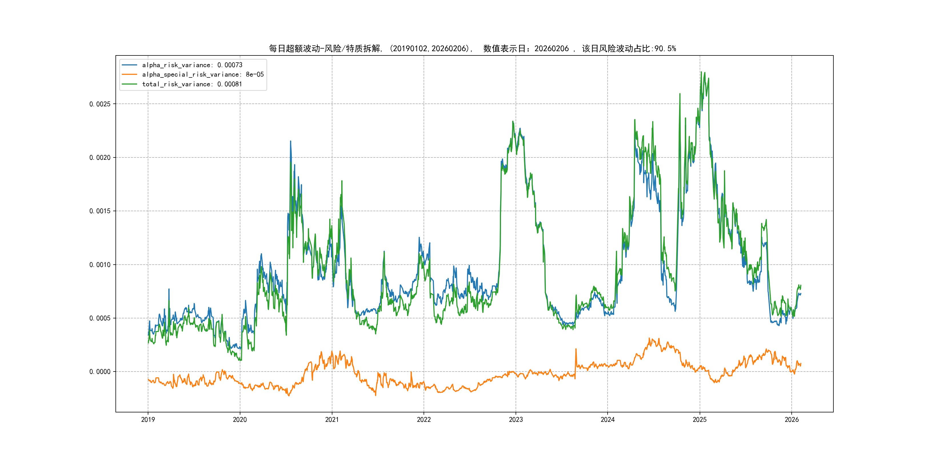Click the 0.0010 y-axis tick label
The width and height of the screenshot is (926, 463).
[x=100, y=265]
